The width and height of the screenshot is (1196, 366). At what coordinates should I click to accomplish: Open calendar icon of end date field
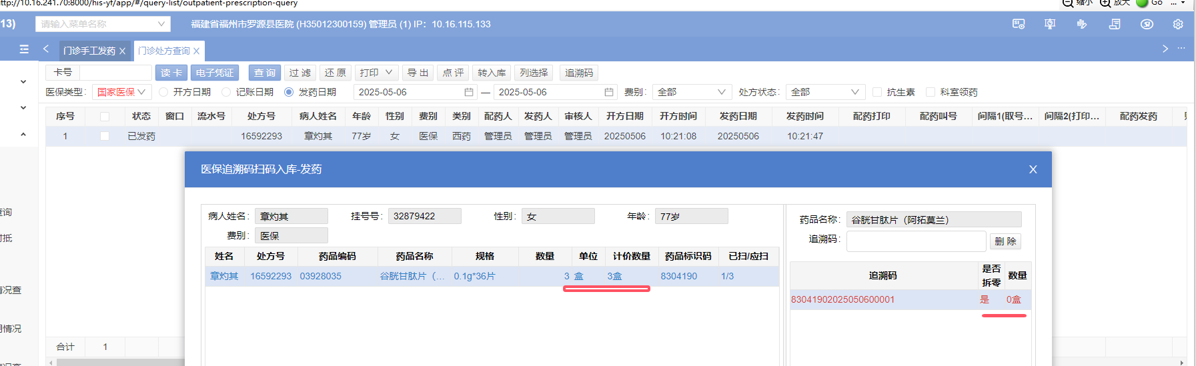pyautogui.click(x=609, y=92)
